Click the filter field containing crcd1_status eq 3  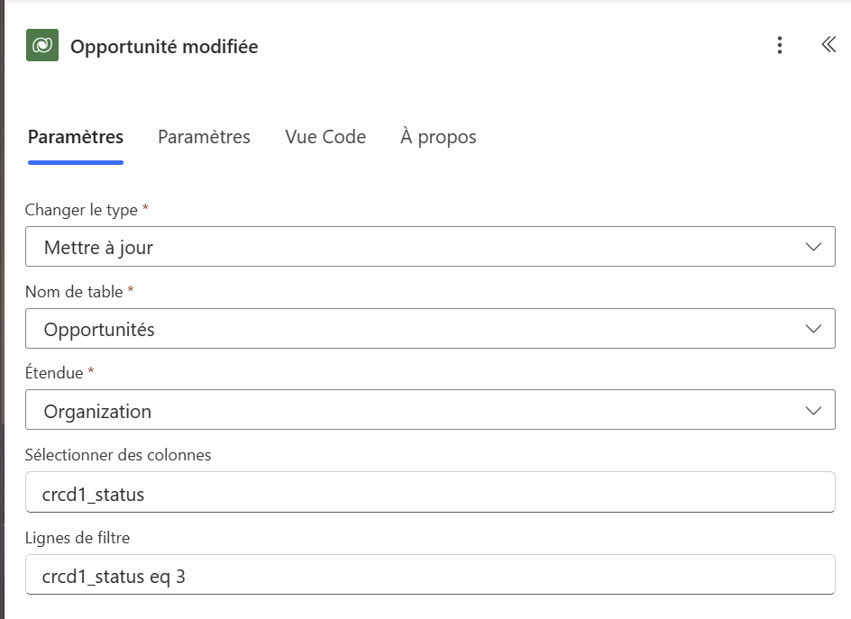(x=430, y=575)
